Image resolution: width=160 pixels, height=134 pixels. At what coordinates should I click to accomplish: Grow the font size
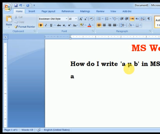tap(81, 19)
